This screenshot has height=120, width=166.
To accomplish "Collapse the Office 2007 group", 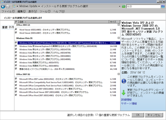I will pos(119,74).
